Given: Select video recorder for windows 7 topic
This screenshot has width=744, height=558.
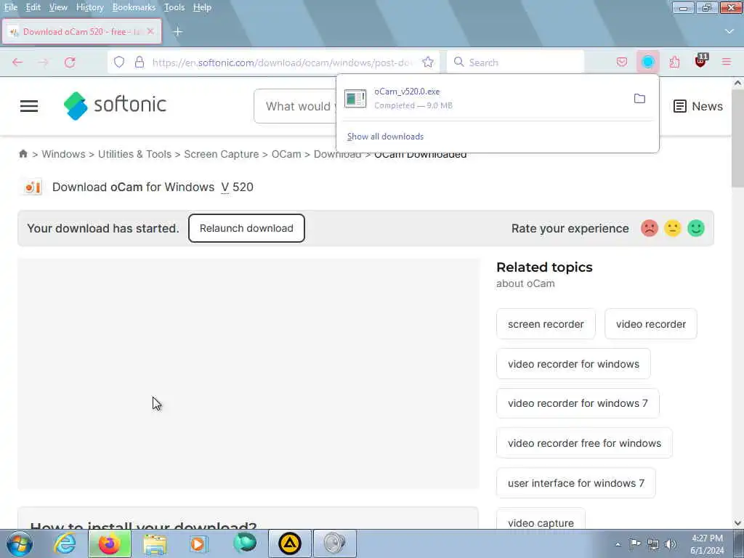Looking at the screenshot, I should click(578, 403).
